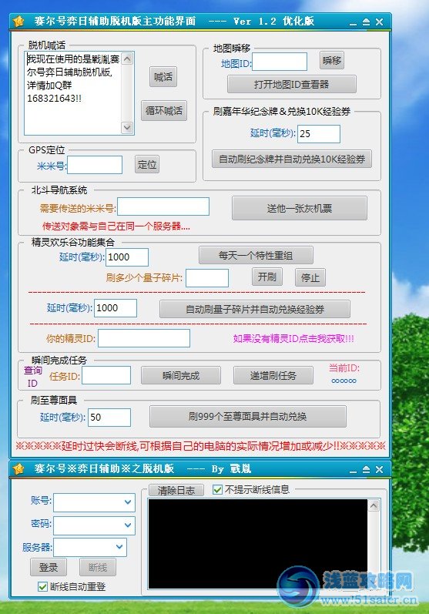Click the 清除日志 button
The height and width of the screenshot is (614, 429).
point(176,490)
